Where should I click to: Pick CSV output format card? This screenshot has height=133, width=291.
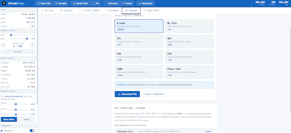(x=190, y=57)
